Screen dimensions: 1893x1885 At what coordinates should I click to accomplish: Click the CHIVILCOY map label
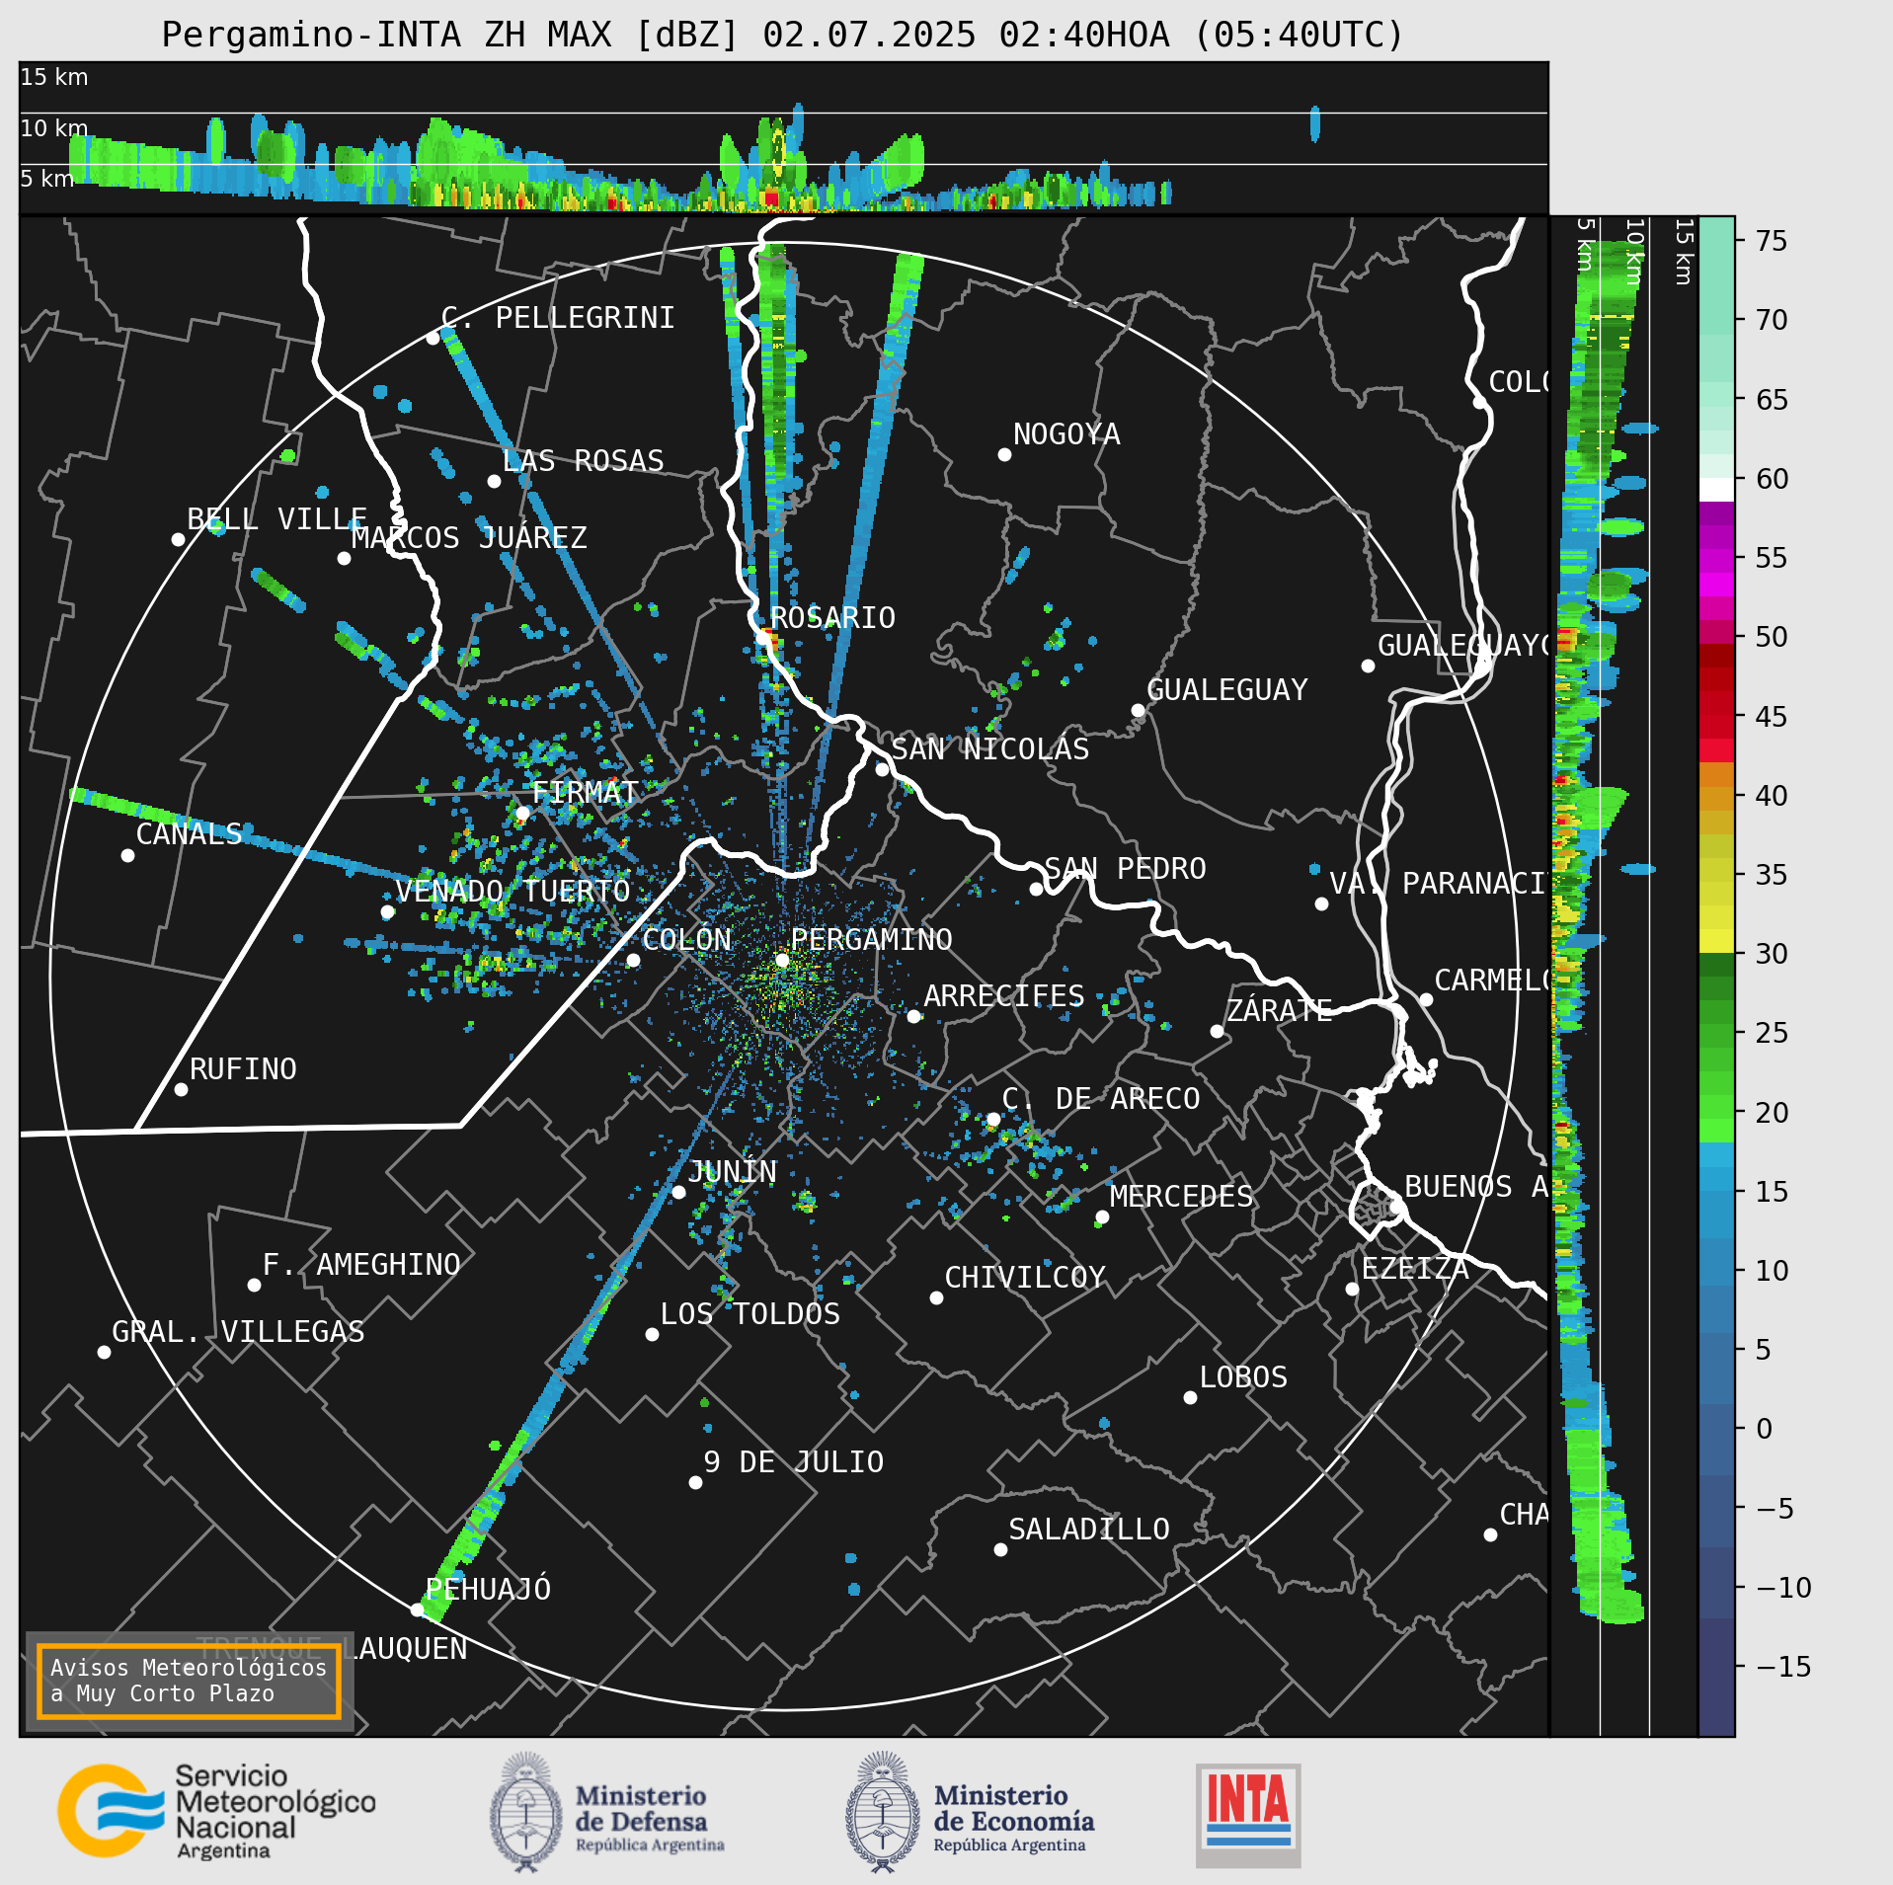pyautogui.click(x=1024, y=1277)
